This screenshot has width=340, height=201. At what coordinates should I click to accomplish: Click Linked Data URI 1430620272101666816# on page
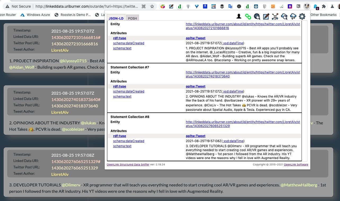tap(76, 38)
